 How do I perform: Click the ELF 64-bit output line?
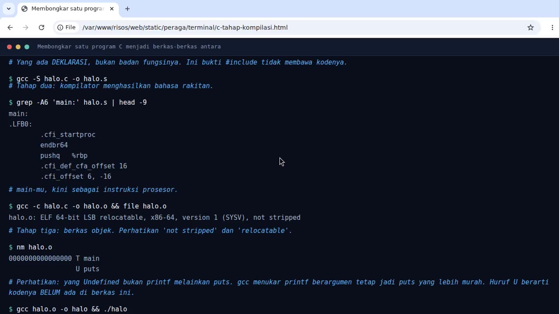point(155,218)
